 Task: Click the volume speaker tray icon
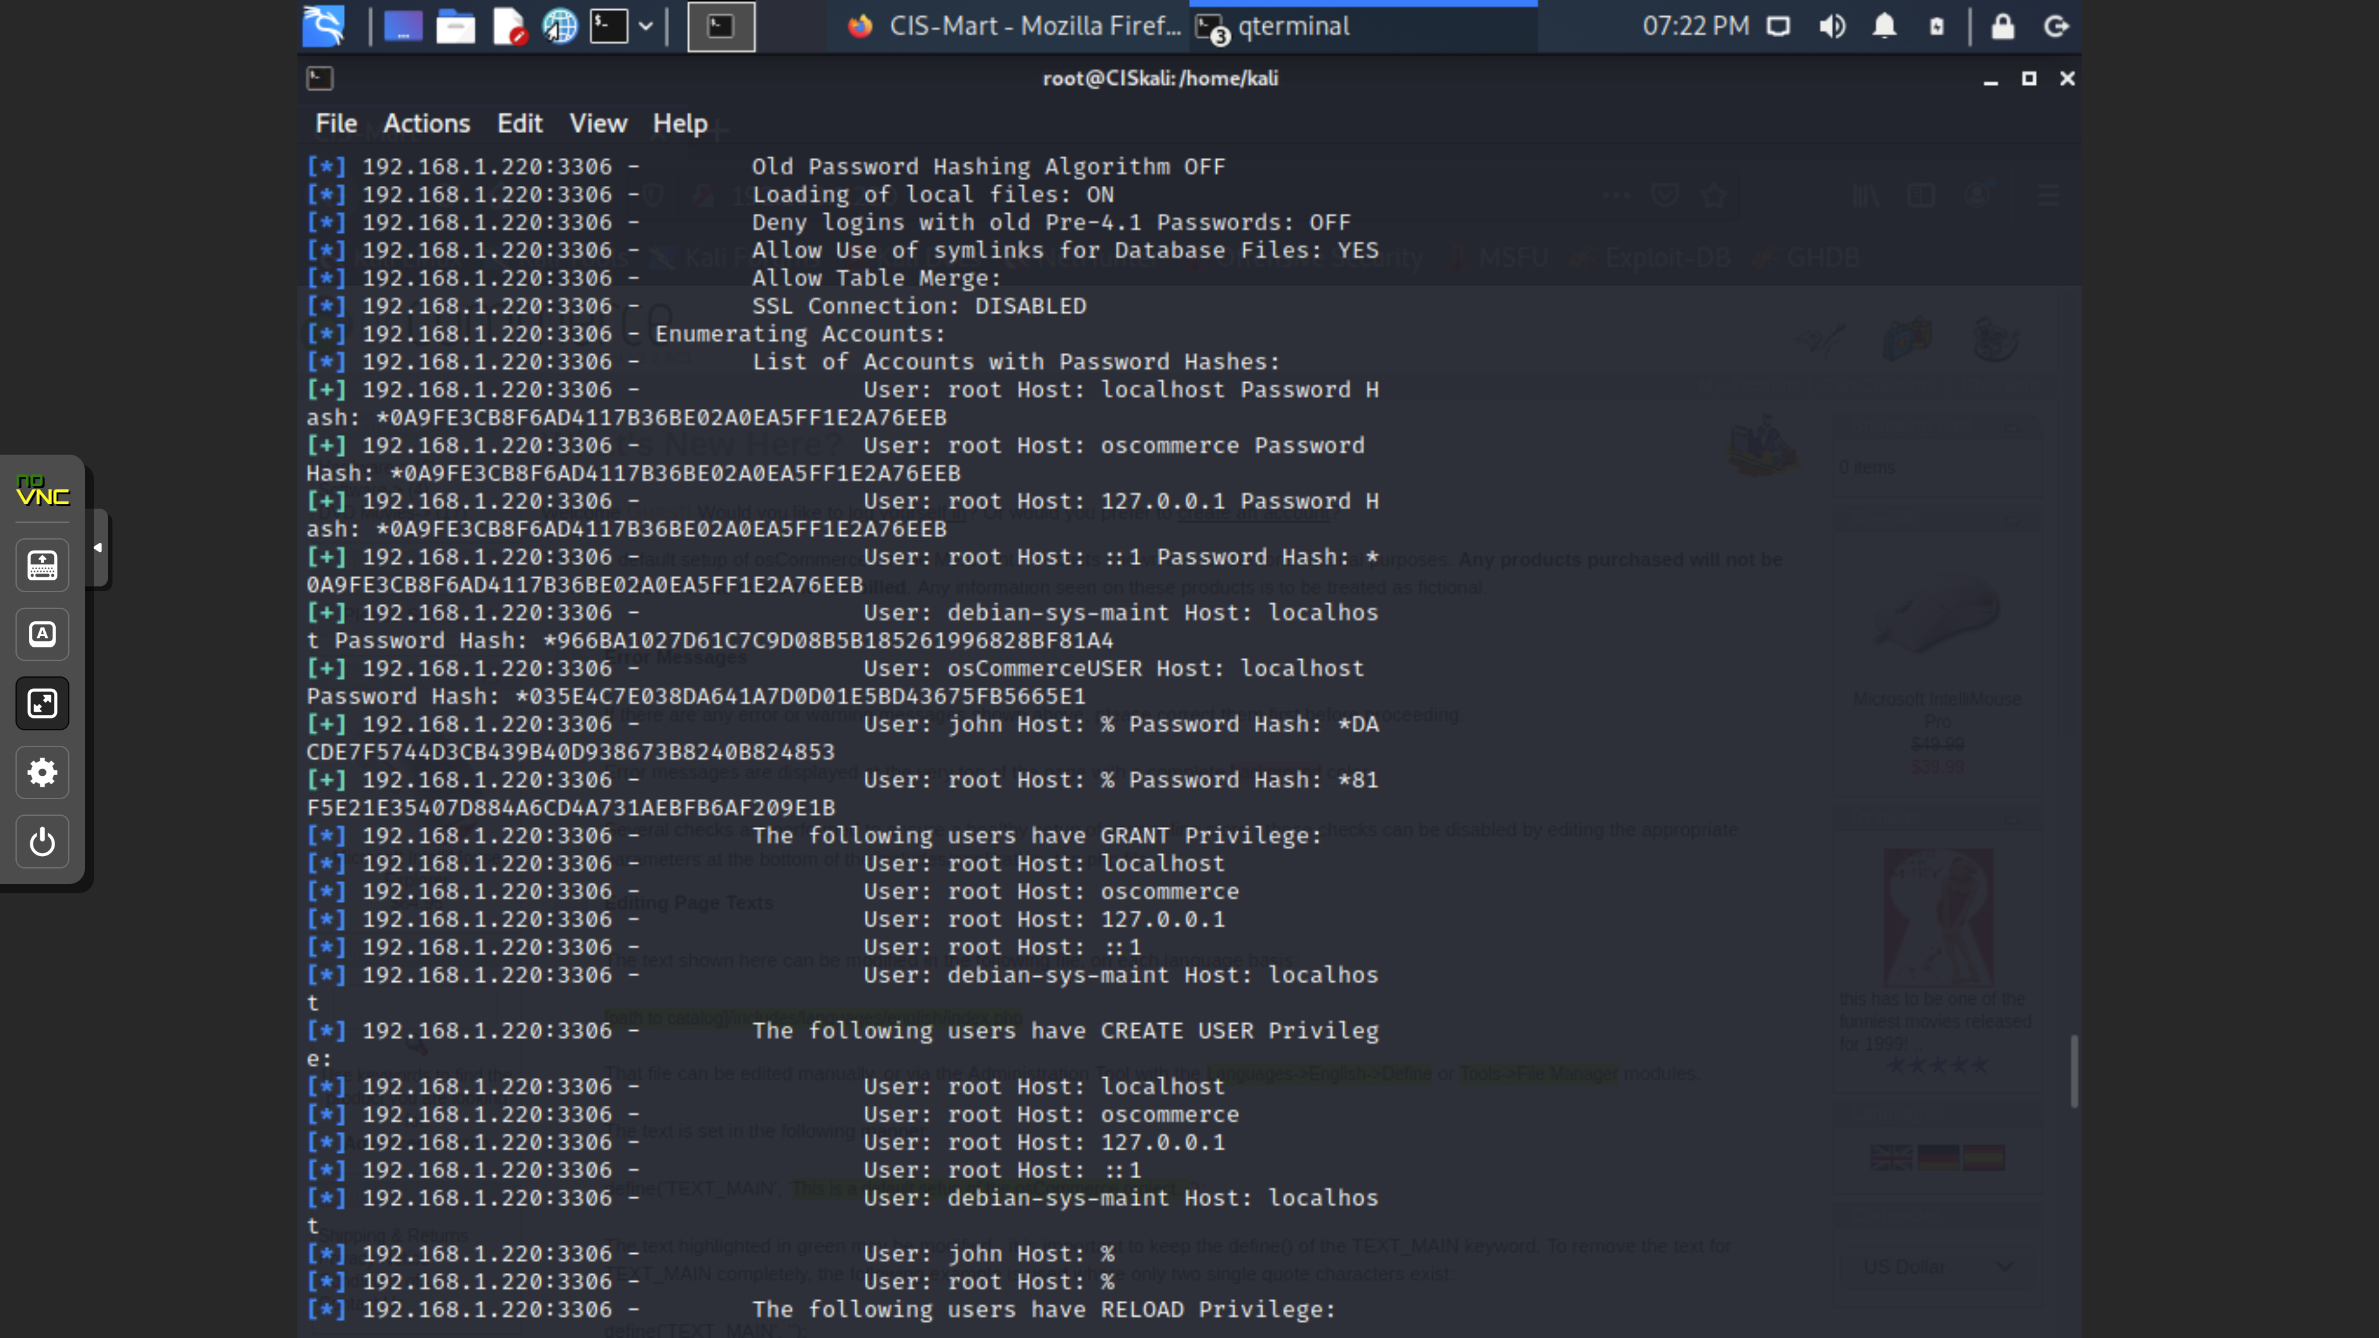1833,26
